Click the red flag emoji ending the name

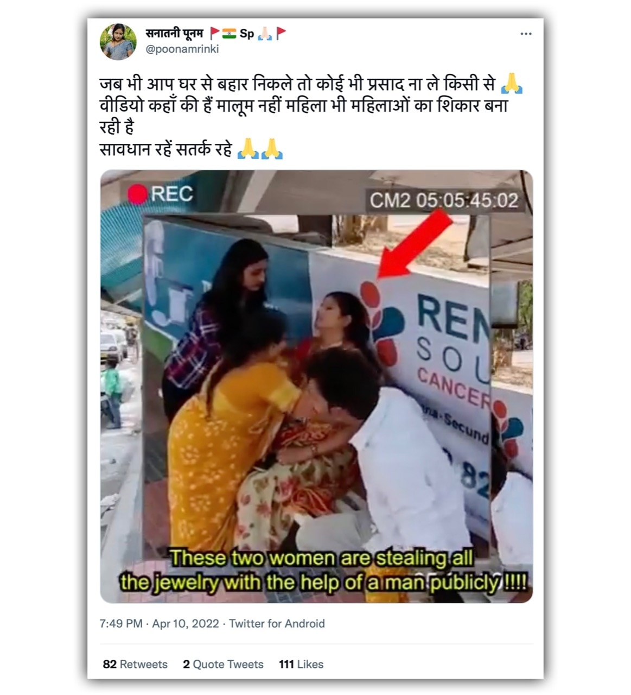click(281, 34)
